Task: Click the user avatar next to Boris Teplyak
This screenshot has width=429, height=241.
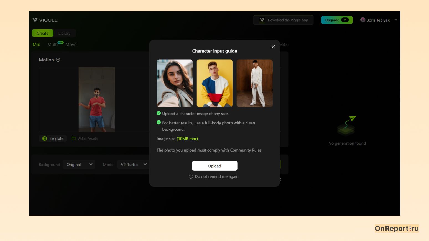Action: click(x=363, y=20)
